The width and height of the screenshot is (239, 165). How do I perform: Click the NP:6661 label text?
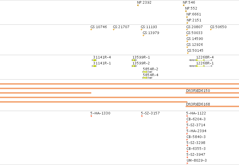(x=194, y=14)
